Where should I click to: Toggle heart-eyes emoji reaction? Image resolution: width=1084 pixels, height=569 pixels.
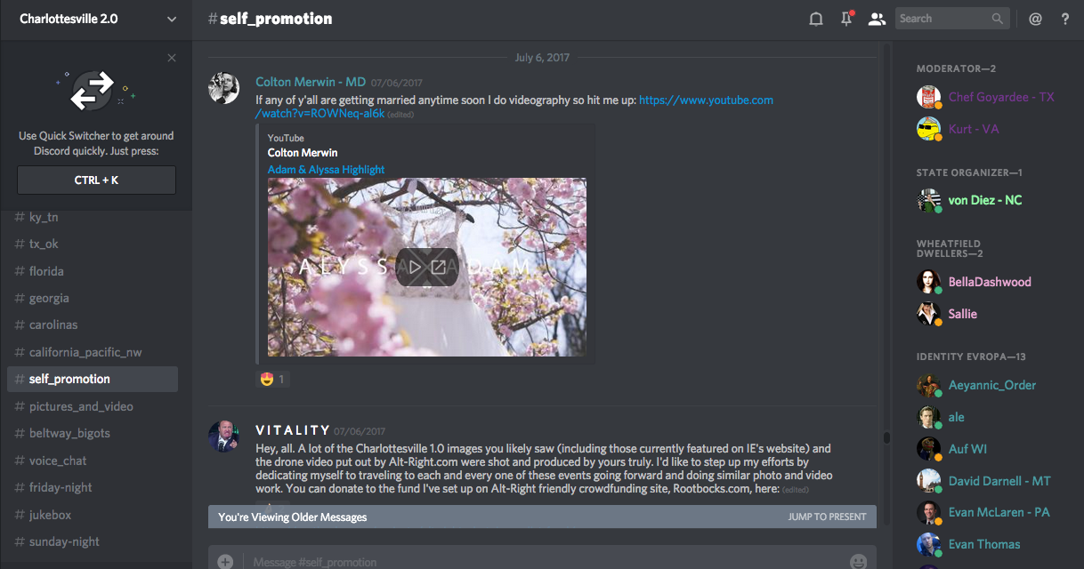click(x=272, y=380)
